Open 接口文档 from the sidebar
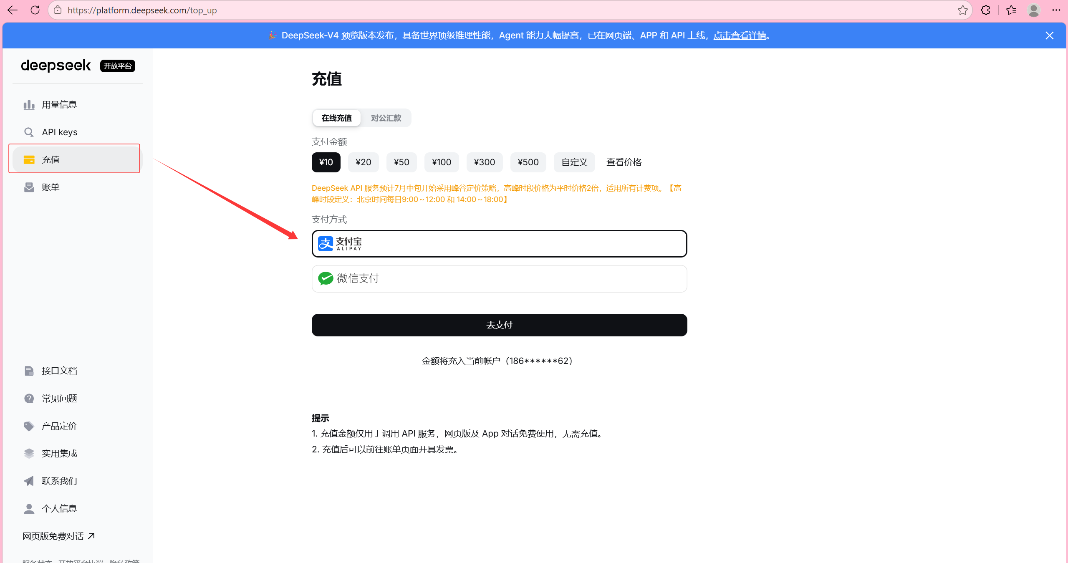 tap(77, 371)
